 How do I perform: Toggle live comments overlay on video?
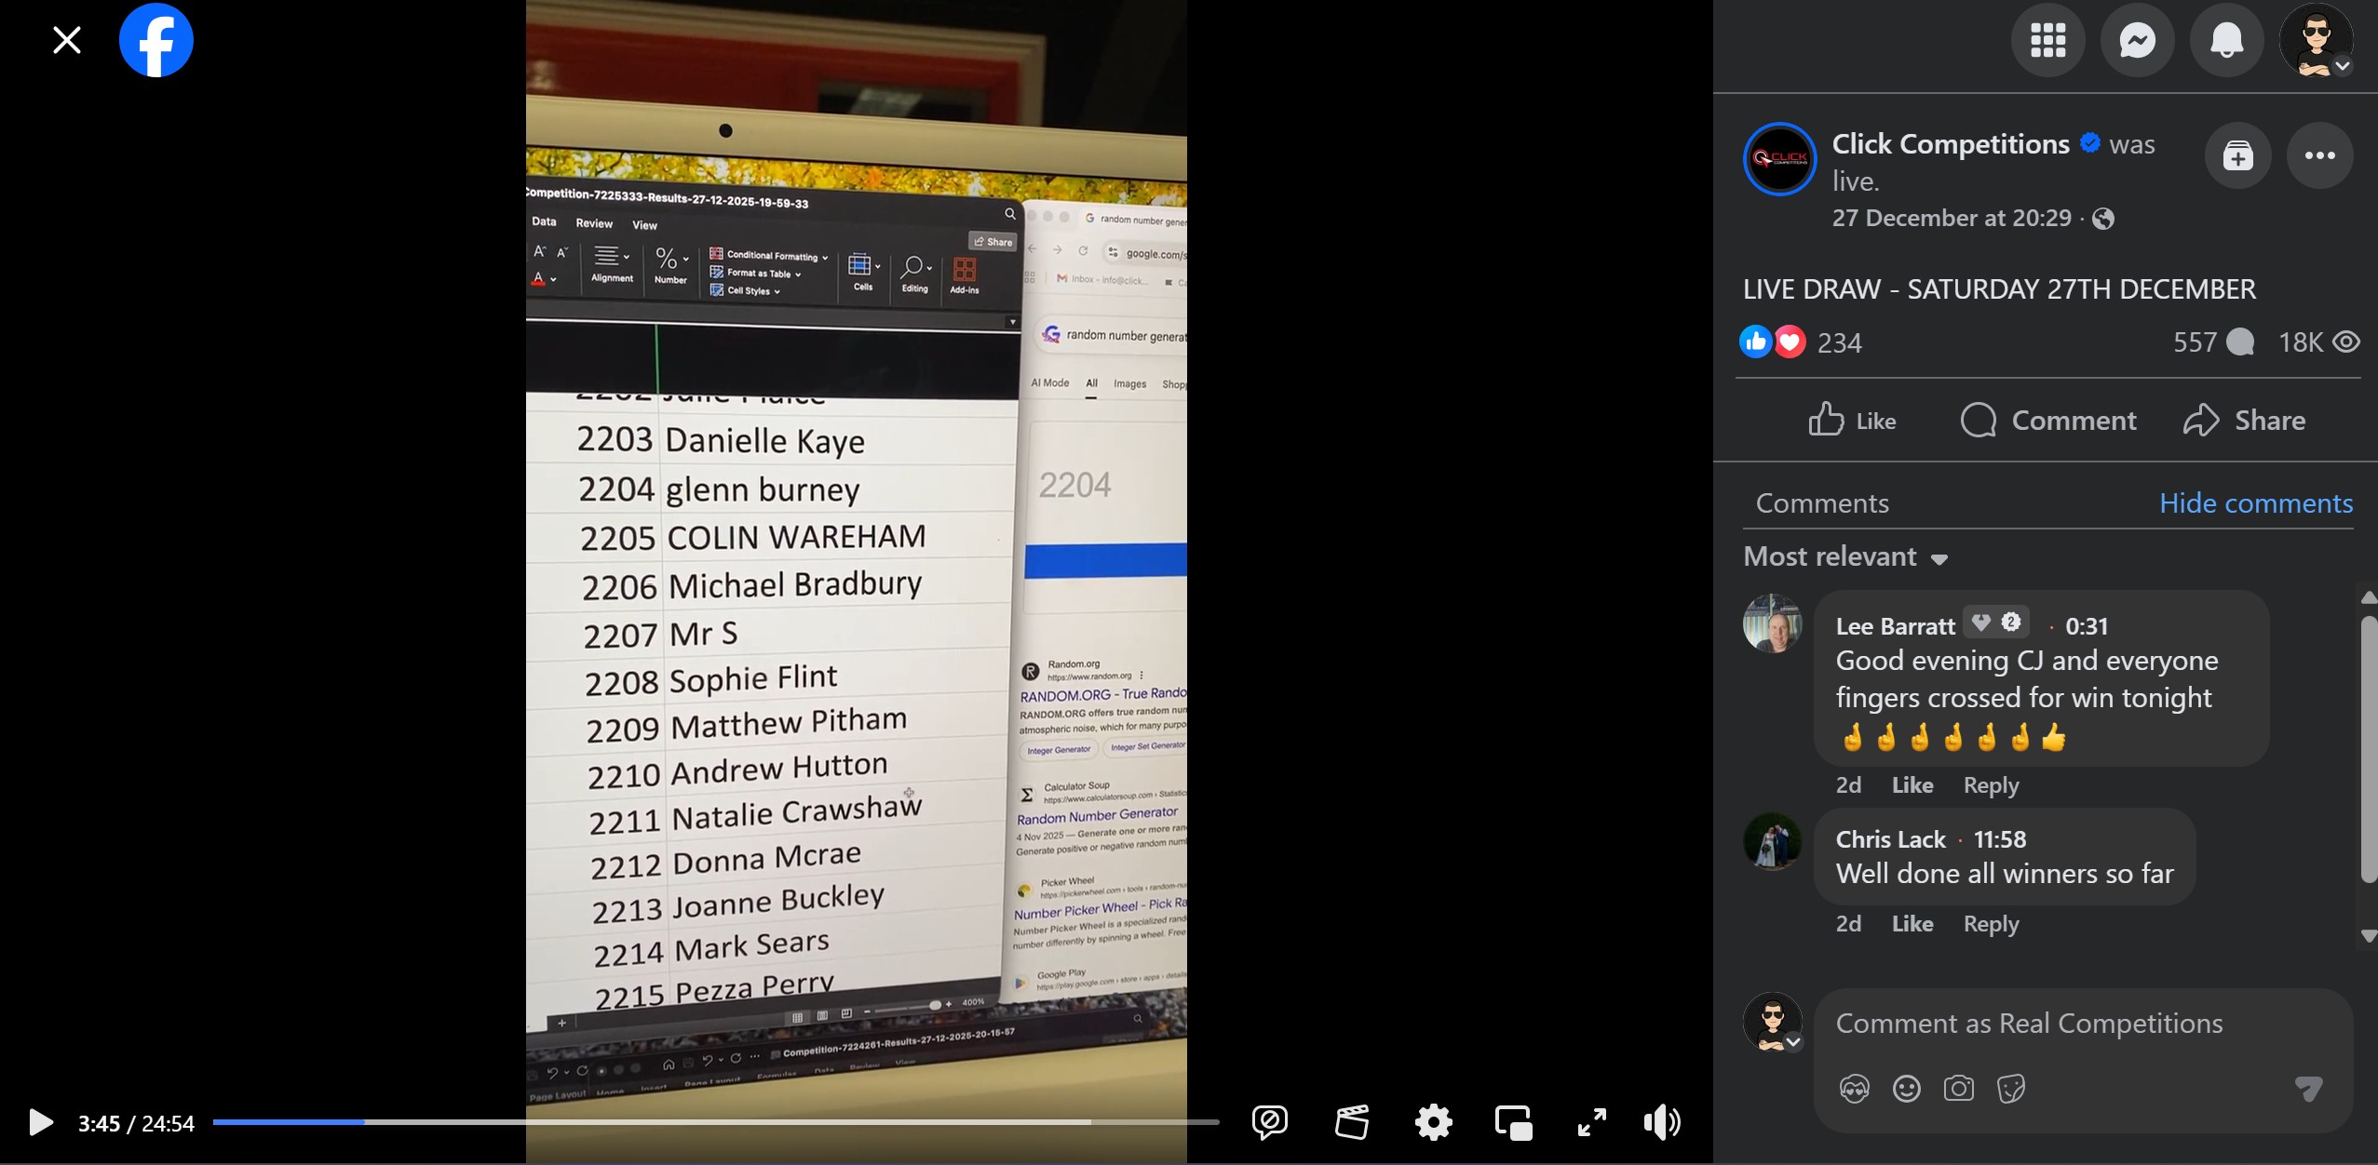[x=1269, y=1122]
